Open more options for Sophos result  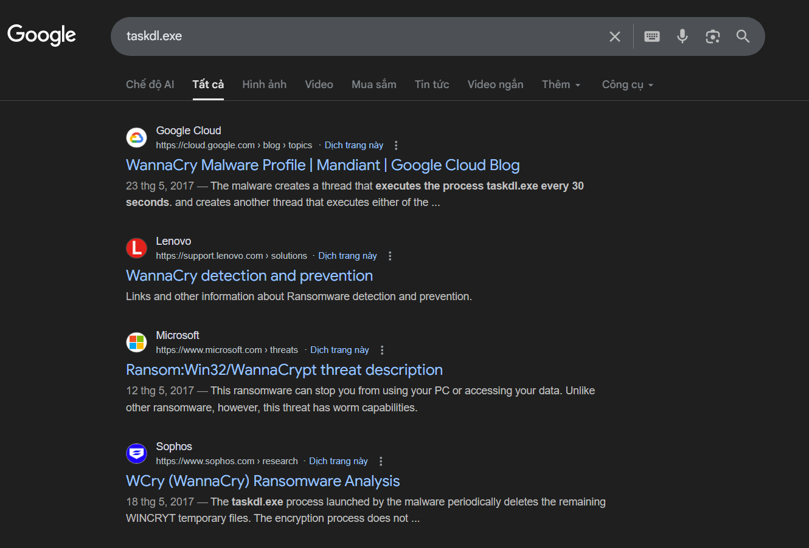point(381,461)
